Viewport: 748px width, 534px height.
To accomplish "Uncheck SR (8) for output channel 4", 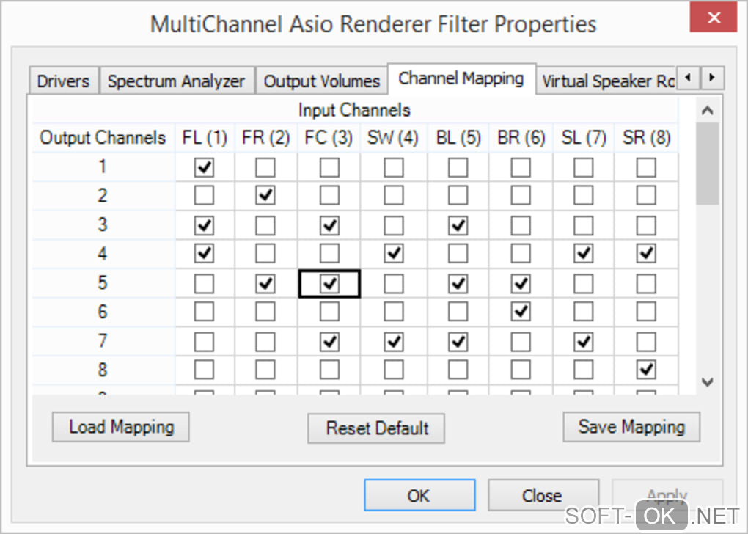I will pyautogui.click(x=646, y=253).
